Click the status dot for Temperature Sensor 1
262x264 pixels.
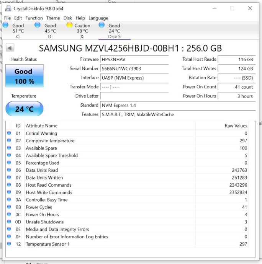(9, 244)
